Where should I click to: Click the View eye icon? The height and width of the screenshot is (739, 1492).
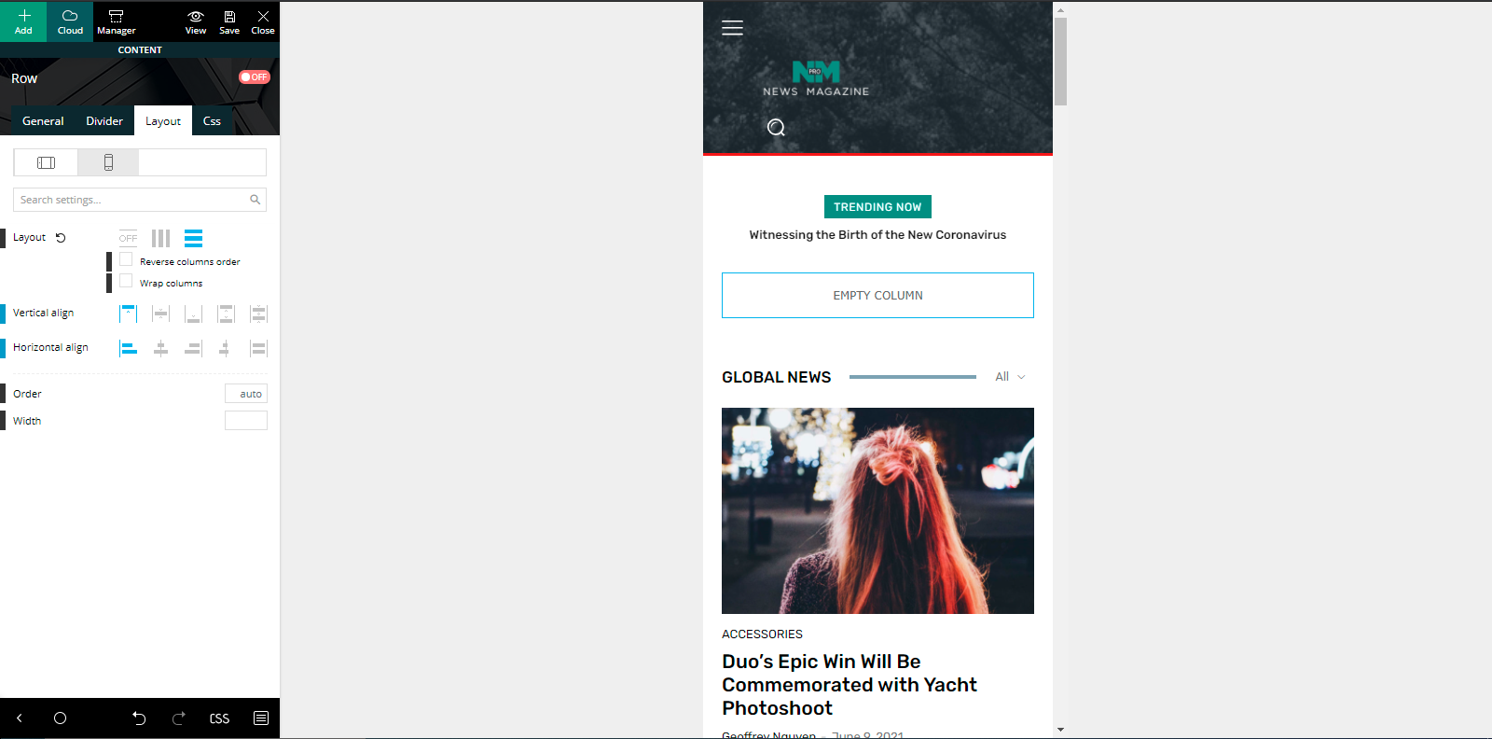click(x=196, y=21)
